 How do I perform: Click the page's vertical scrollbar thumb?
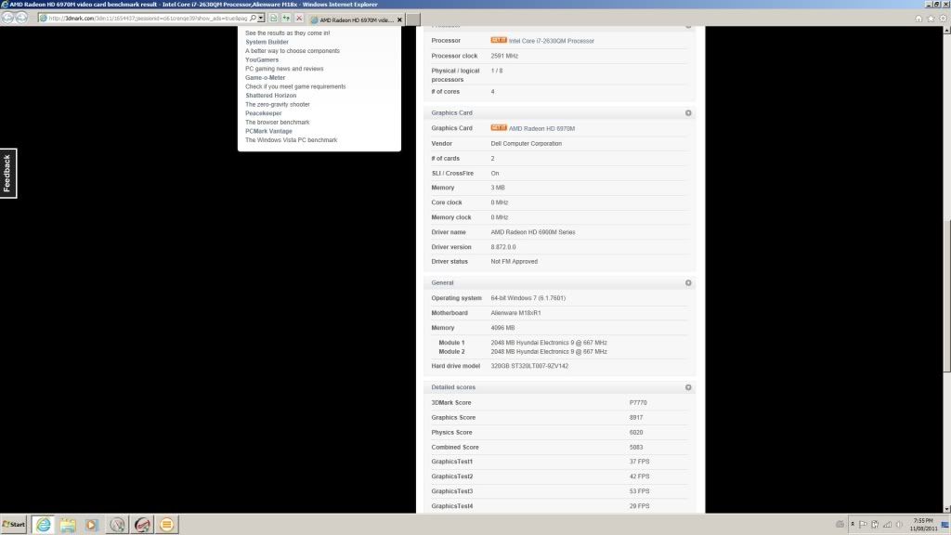coord(946,296)
